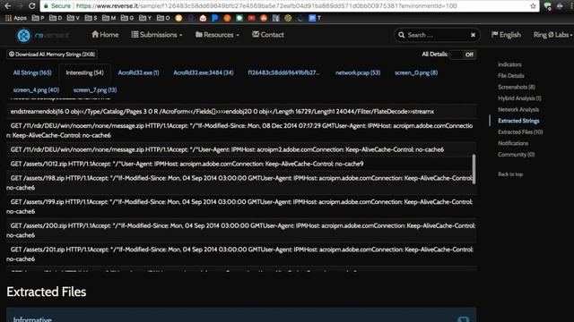The height and width of the screenshot is (322, 574).
Task: Click the acroipm2.adobe.com message.zip row
Action: pyautogui.click(x=241, y=149)
